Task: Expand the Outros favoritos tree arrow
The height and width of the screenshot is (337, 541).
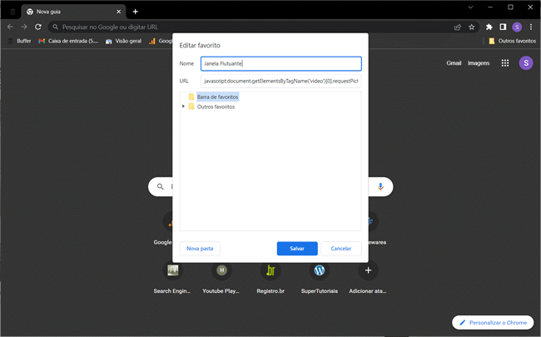Action: [x=183, y=107]
